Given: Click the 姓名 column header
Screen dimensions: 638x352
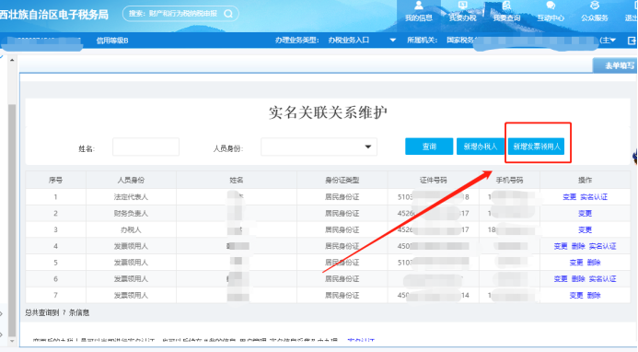Looking at the screenshot, I should point(236,180).
